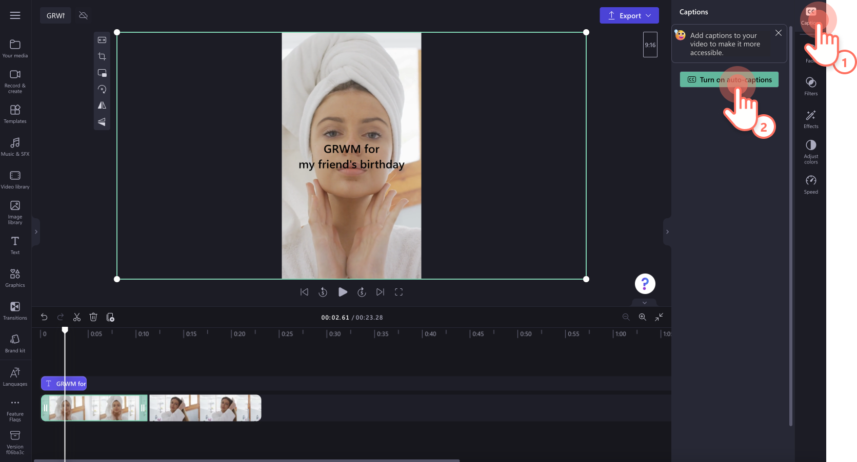This screenshot has width=857, height=462.
Task: Open the help question mark button
Action: pyautogui.click(x=645, y=283)
